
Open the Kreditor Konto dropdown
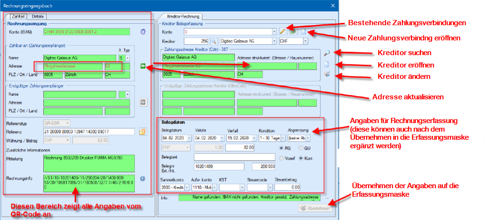point(274,31)
